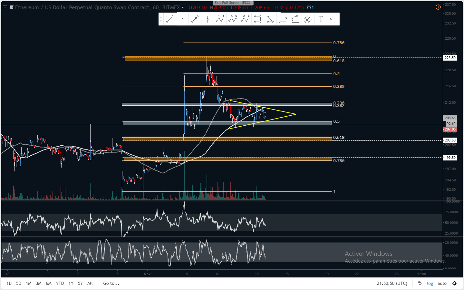Switch to the 1M time range

[x=29, y=283]
